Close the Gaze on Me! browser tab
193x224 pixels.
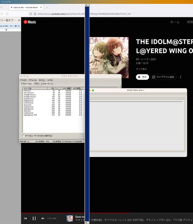[x=41, y=7]
